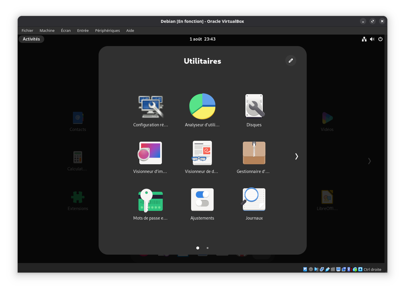Edit the Utilitaires folder name with the pencil
Viewport: 405px width, 292px height.
291,61
